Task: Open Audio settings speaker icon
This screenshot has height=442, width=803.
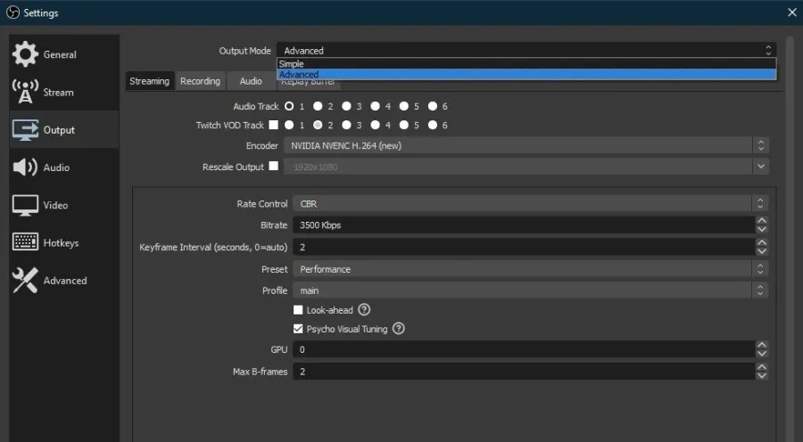Action: (25, 168)
